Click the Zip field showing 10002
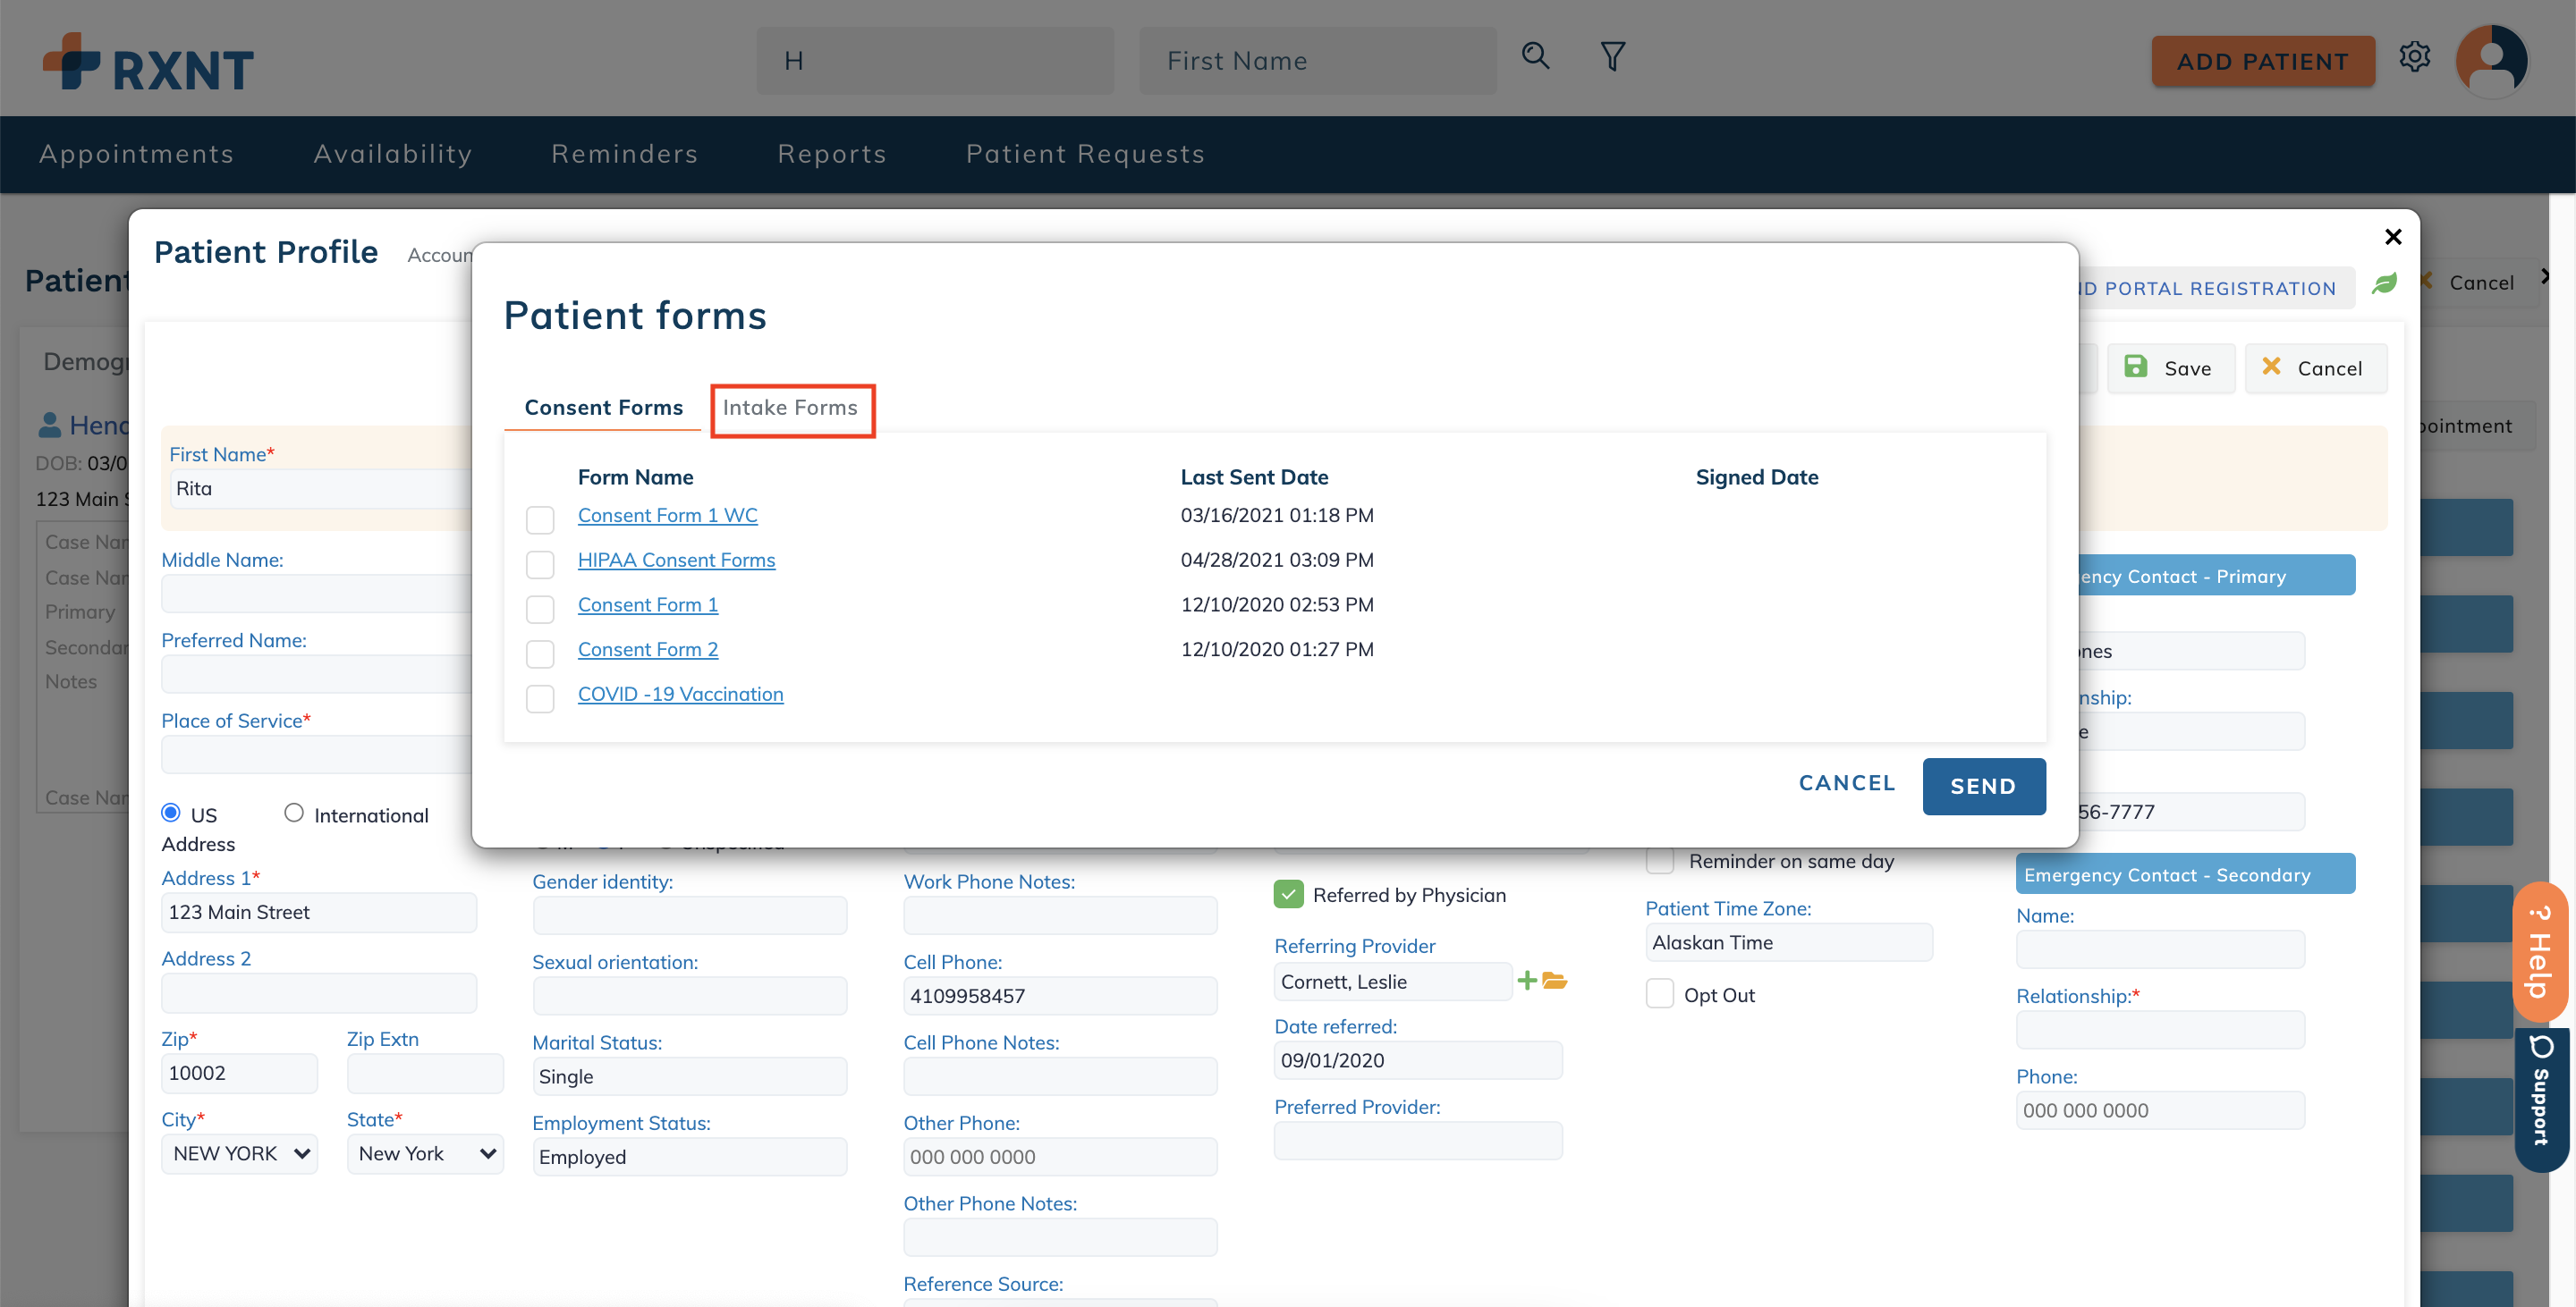 (239, 1073)
